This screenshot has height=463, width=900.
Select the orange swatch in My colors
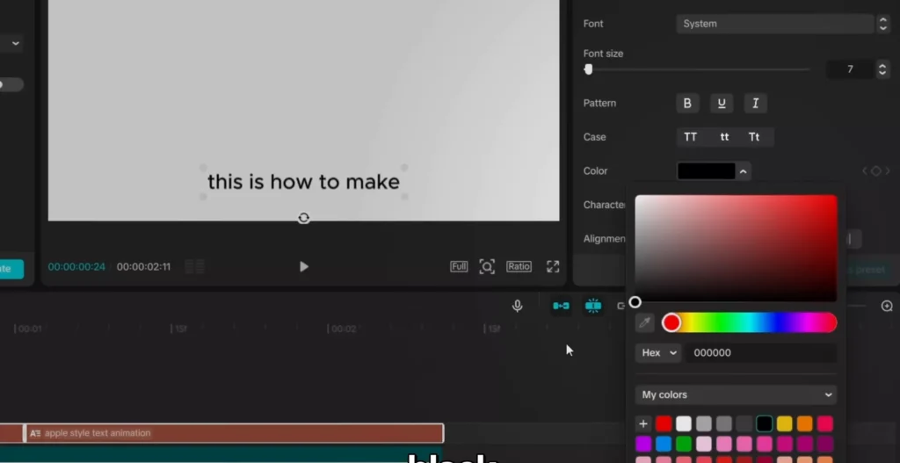(805, 424)
